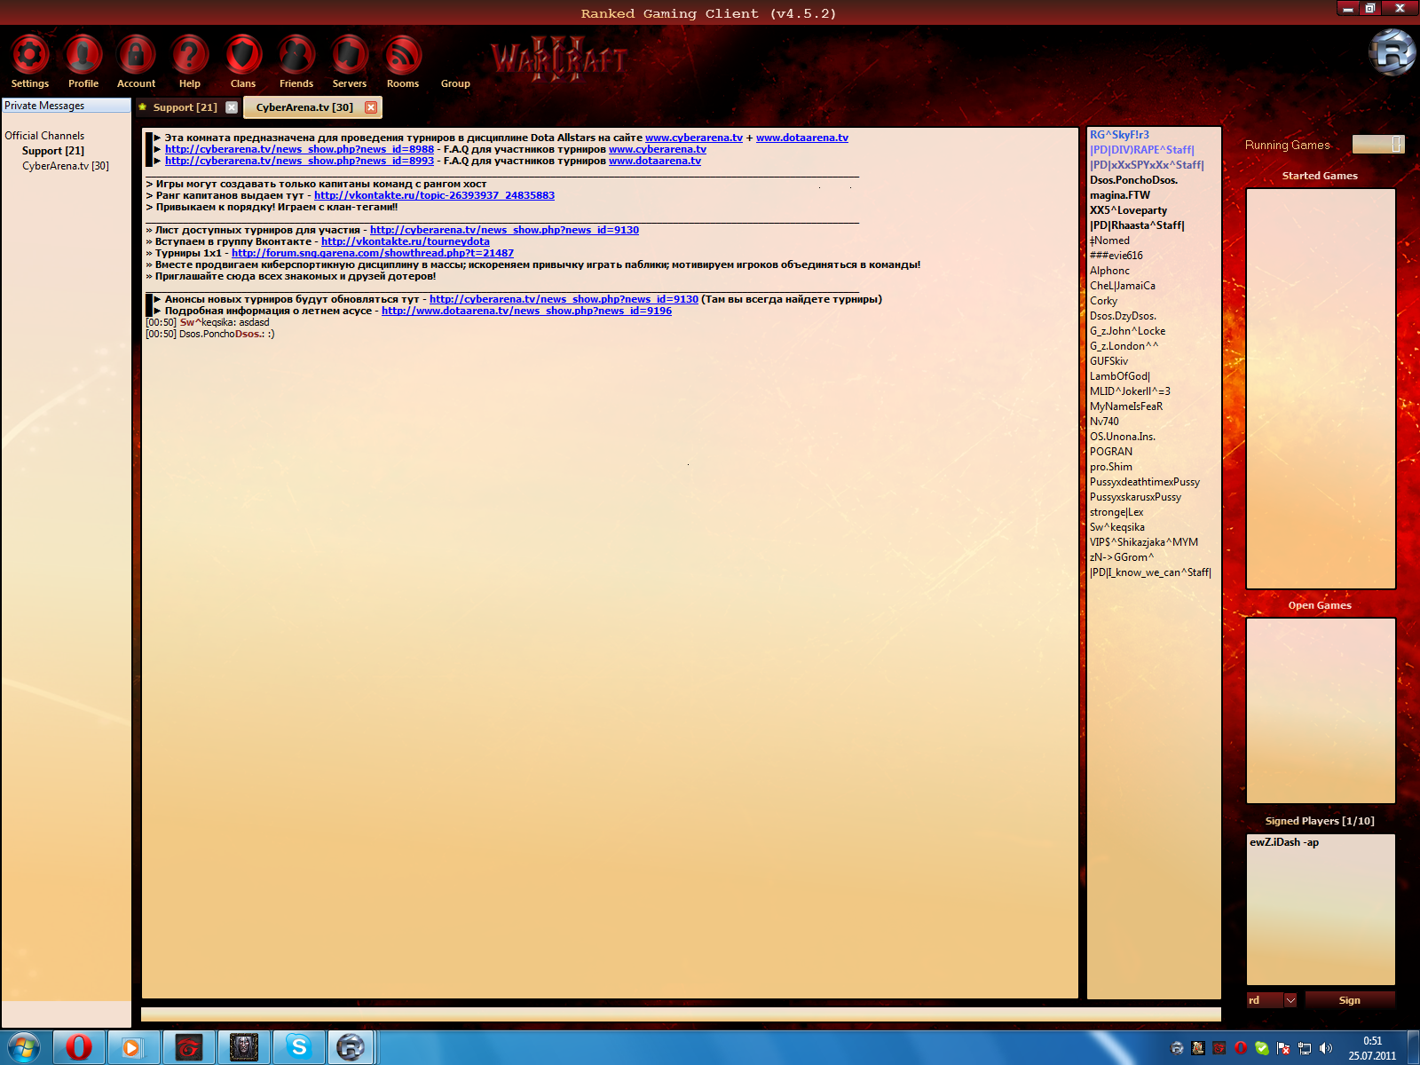Click the RGC logo in the top-right corner
The width and height of the screenshot is (1420, 1065).
pyautogui.click(x=1392, y=51)
